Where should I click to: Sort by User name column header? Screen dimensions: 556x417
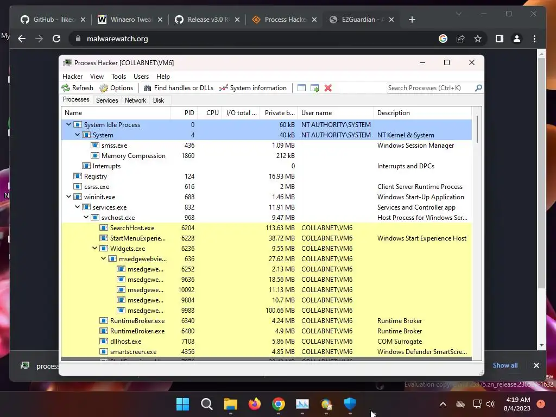click(336, 113)
